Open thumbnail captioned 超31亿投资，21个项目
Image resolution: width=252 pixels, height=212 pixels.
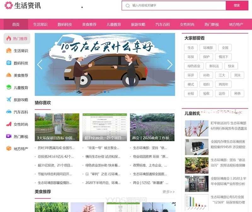tap(105, 127)
